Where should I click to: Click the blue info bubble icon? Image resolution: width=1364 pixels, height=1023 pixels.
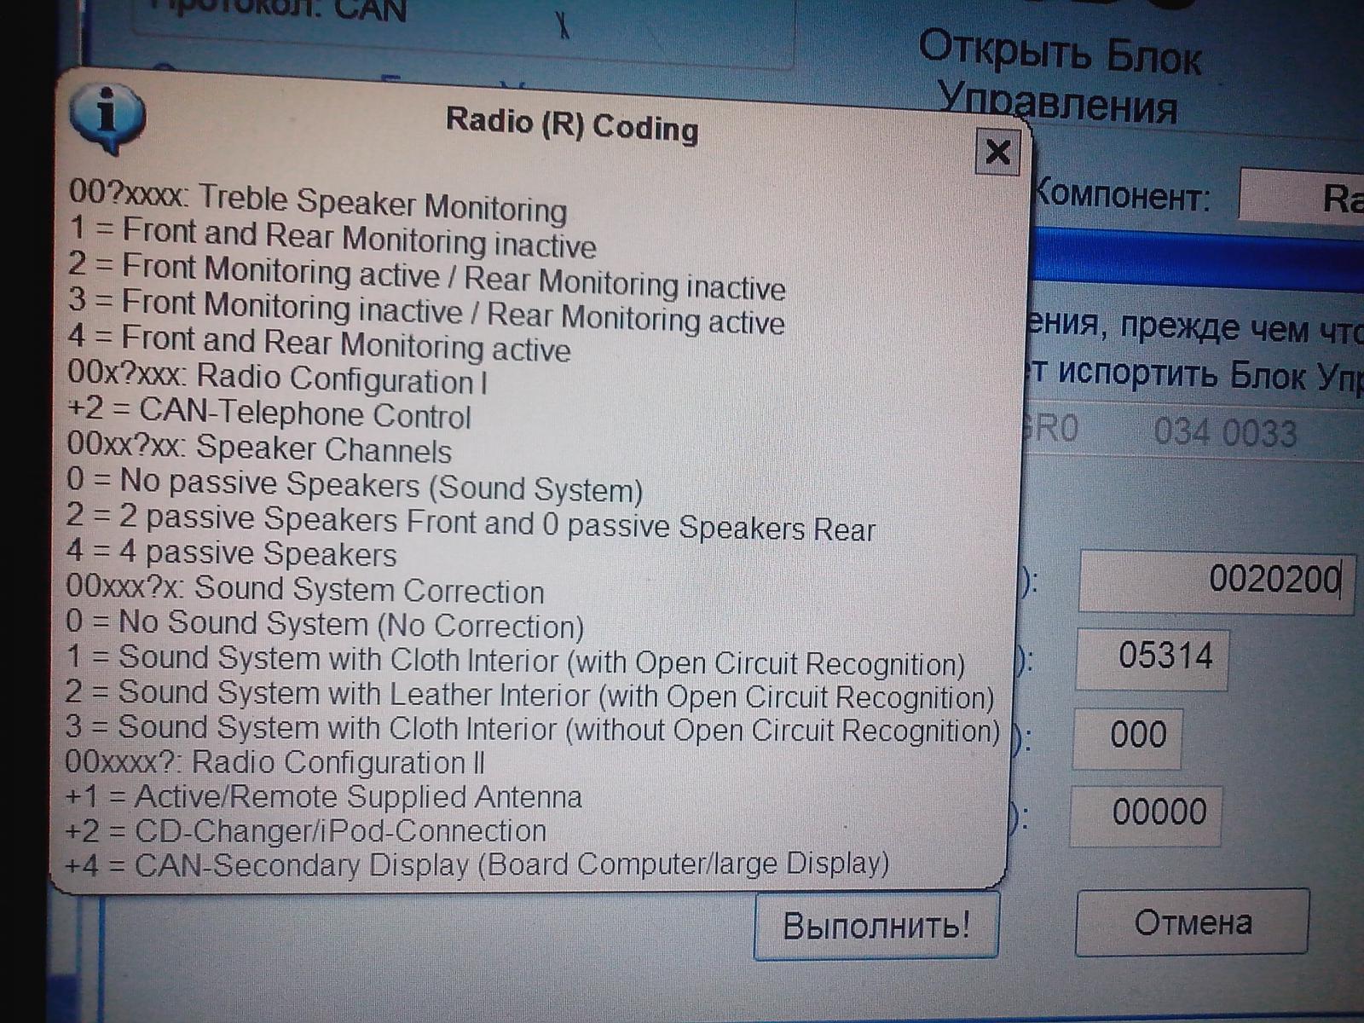107,118
